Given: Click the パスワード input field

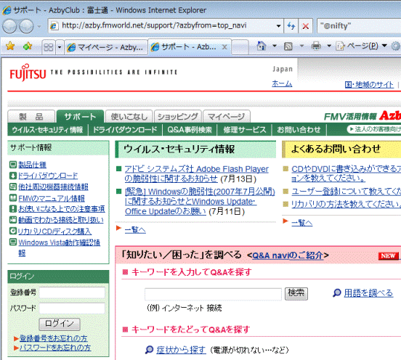Looking at the screenshot, I should (72, 308).
